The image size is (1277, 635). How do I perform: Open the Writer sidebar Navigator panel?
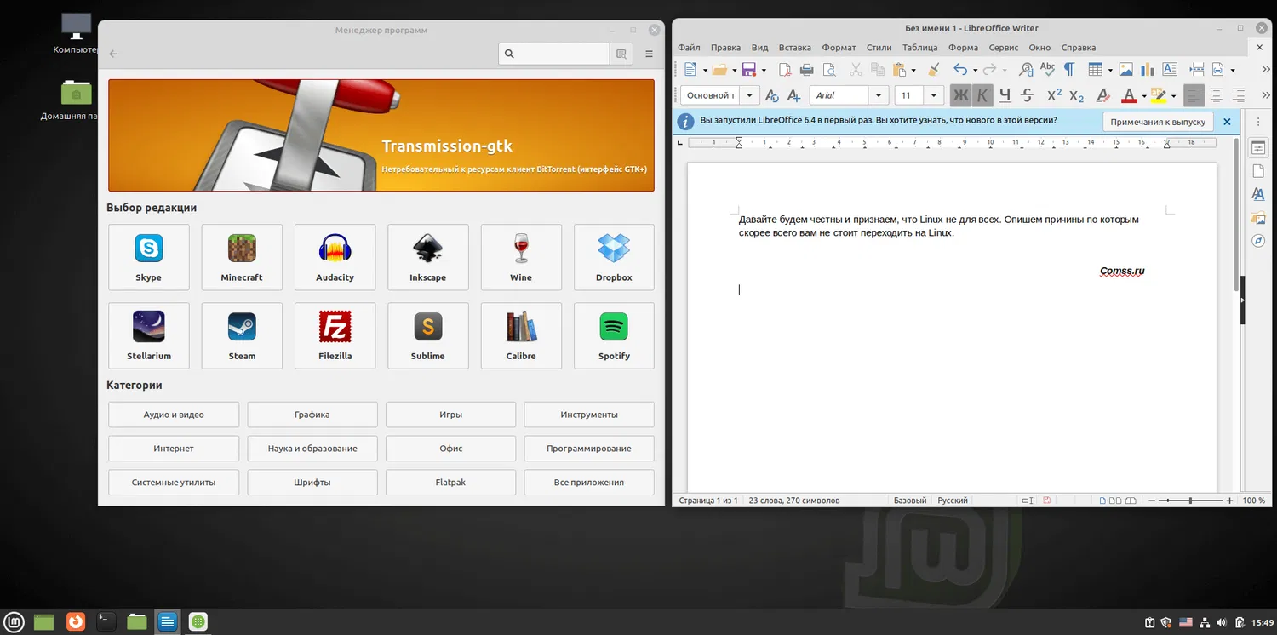[1258, 241]
